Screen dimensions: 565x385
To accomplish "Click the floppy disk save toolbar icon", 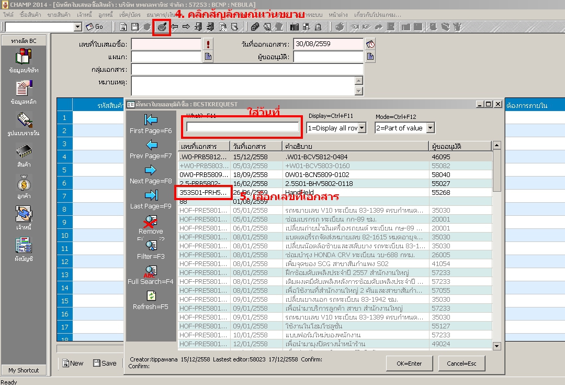I will 135,27.
